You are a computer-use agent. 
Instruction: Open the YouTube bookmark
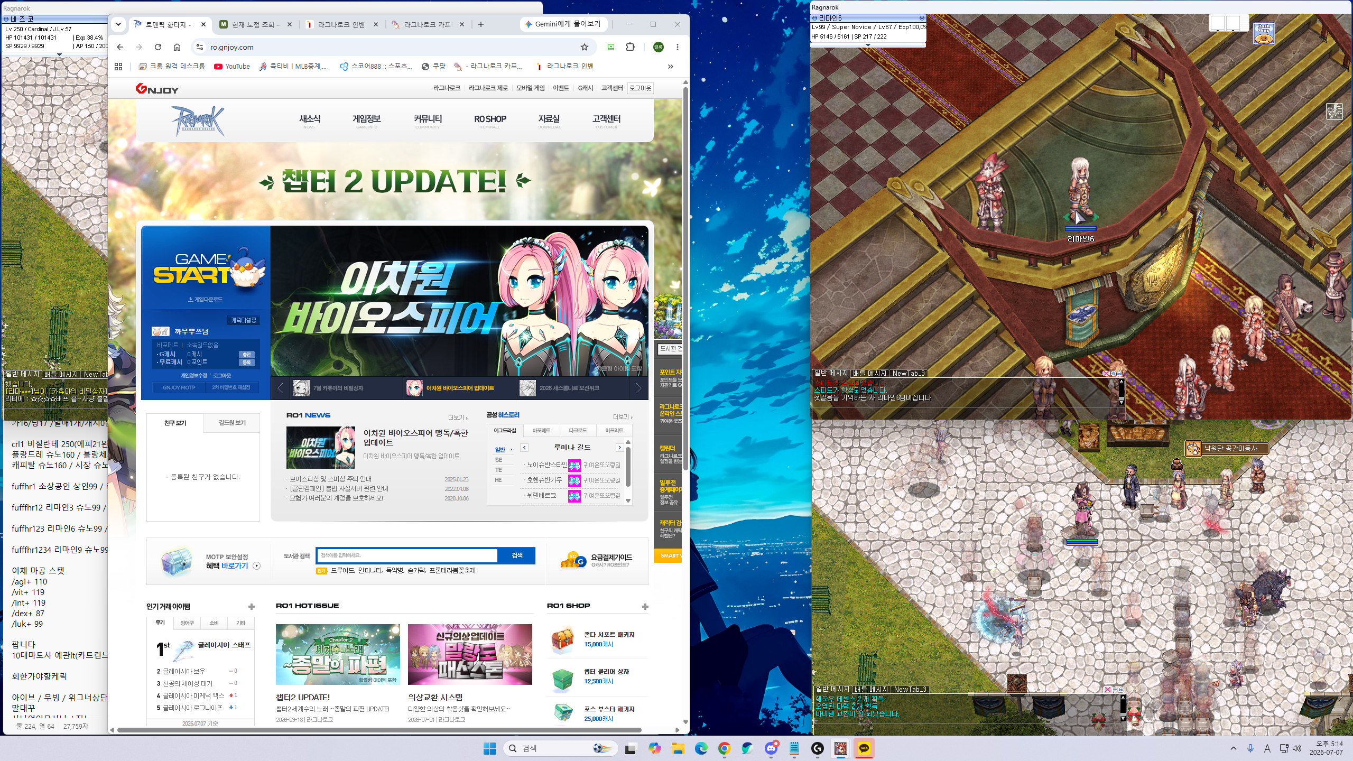[x=232, y=66]
